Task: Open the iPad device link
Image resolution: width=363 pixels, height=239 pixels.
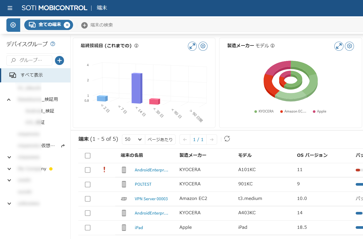Action: coord(139,228)
